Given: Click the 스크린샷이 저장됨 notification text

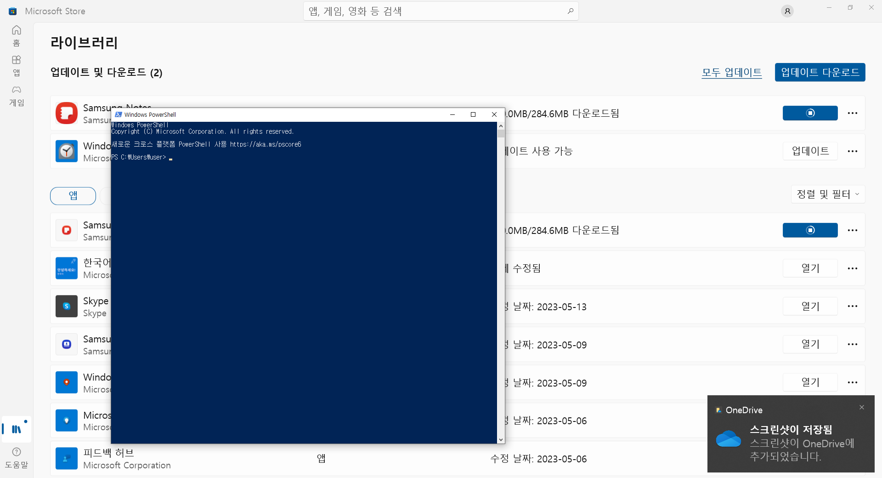Looking at the screenshot, I should (x=791, y=430).
